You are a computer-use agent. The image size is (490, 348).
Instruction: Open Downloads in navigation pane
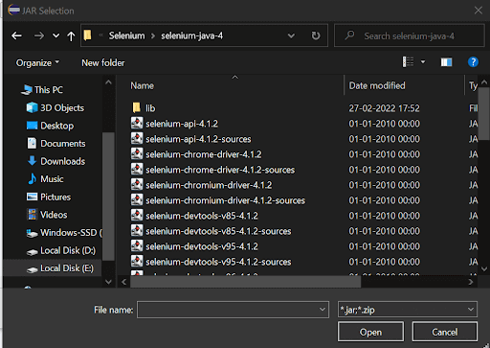(56, 161)
